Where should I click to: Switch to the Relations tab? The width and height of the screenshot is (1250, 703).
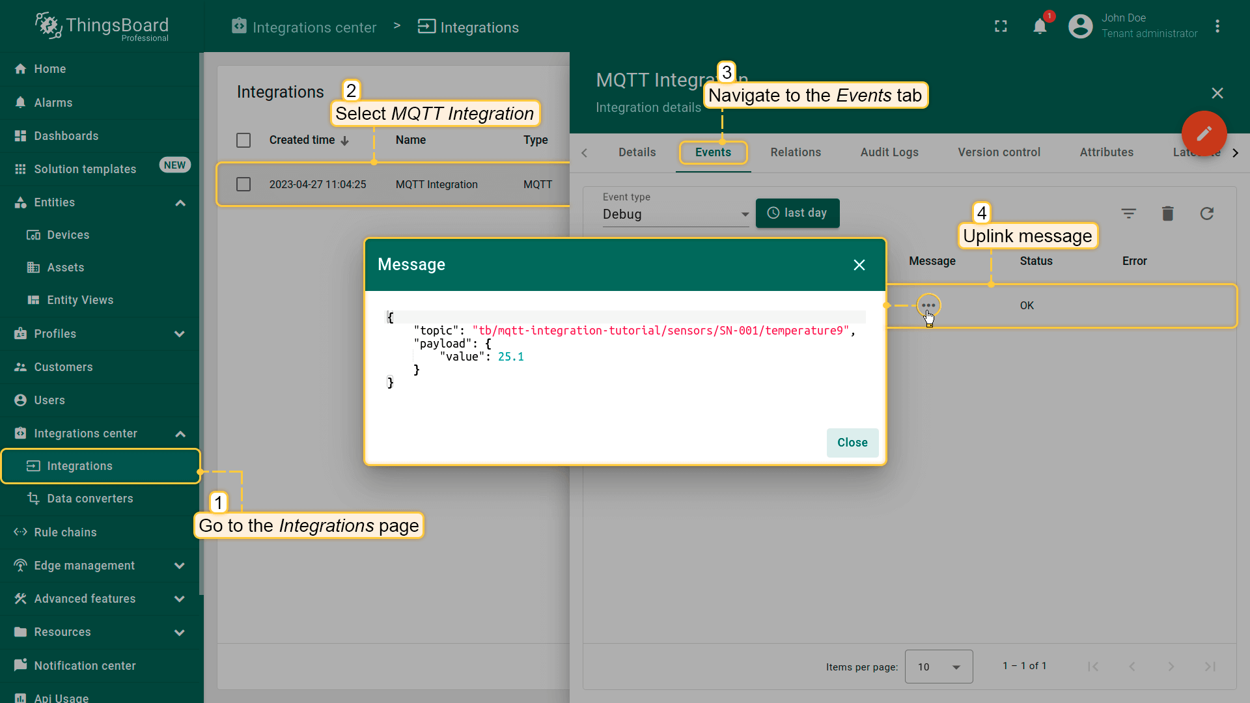coord(796,152)
